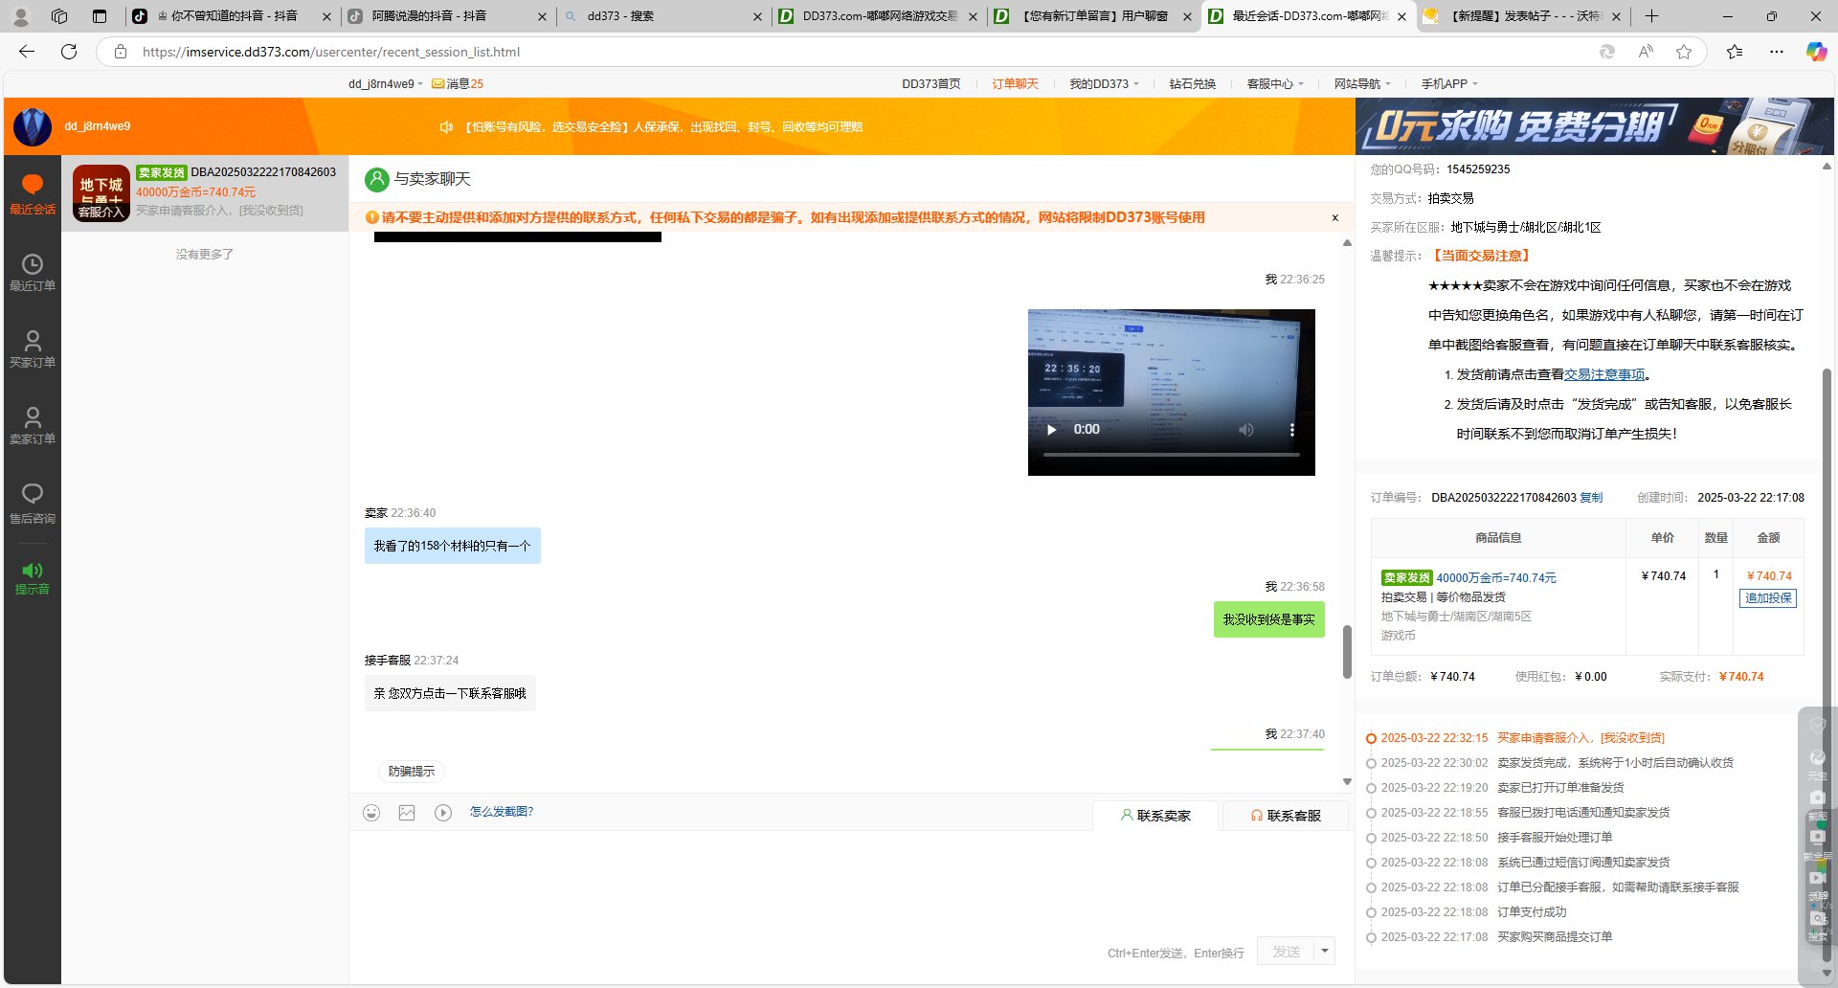
Task: Expand 网站导航 dropdown menu
Action: [1362, 84]
